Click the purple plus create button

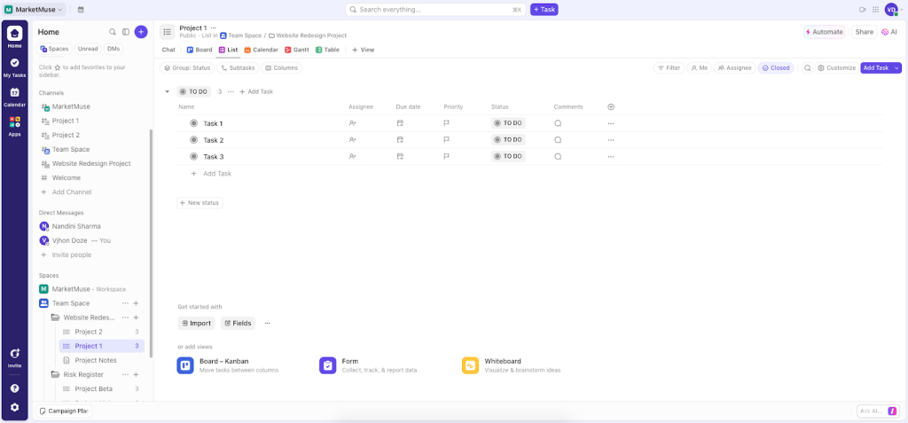(141, 32)
